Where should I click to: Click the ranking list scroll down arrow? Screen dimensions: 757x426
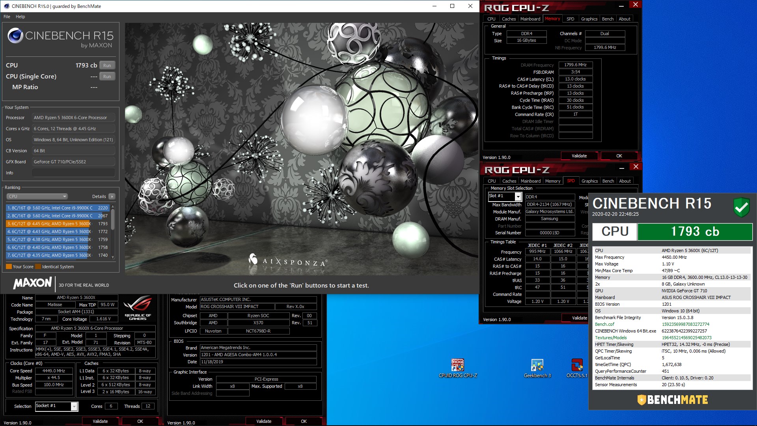(x=113, y=257)
